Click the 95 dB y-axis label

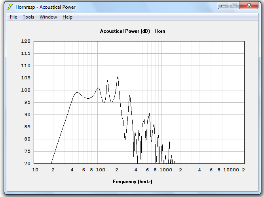click(x=27, y=102)
